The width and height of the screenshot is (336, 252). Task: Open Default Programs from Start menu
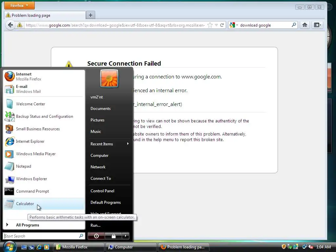109,202
